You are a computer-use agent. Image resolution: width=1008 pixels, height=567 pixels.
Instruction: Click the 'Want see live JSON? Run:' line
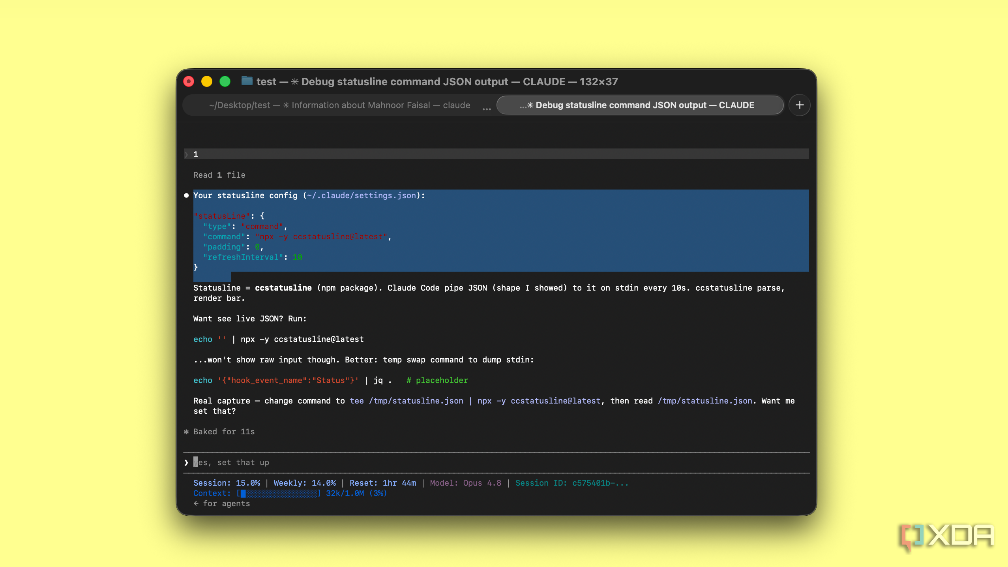point(250,319)
